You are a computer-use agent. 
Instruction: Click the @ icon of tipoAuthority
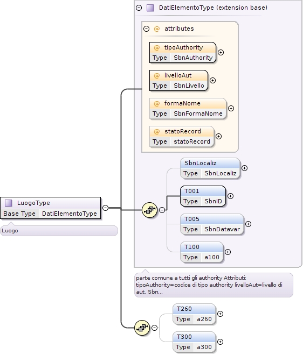click(156, 47)
